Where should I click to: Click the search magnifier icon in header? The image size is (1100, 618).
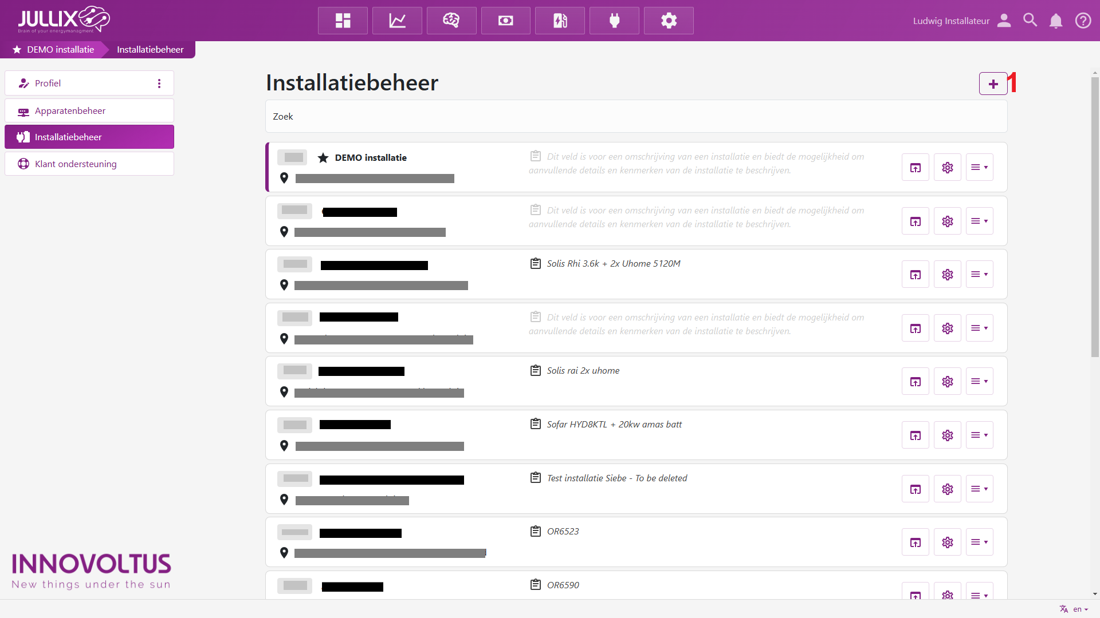(x=1030, y=21)
